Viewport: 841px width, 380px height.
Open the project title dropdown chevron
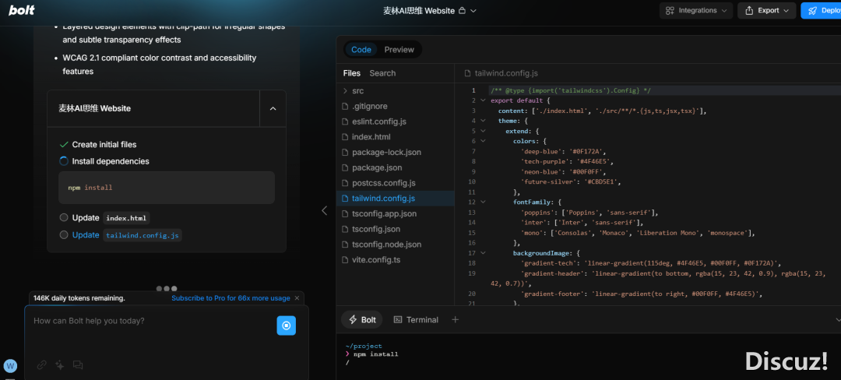[x=473, y=11]
